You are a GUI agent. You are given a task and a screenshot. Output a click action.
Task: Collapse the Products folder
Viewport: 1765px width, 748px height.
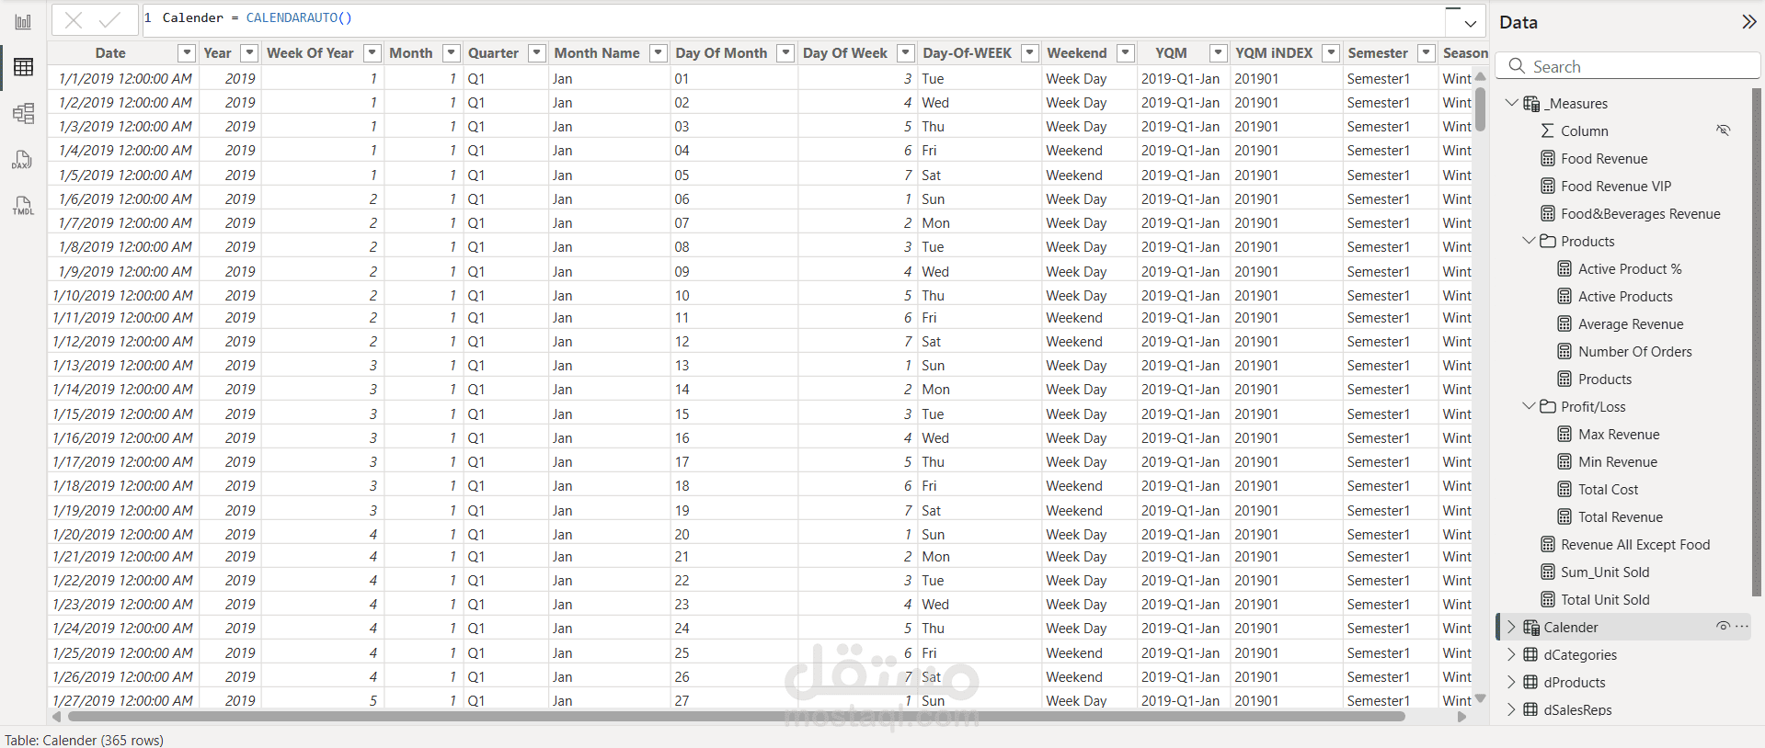point(1529,241)
